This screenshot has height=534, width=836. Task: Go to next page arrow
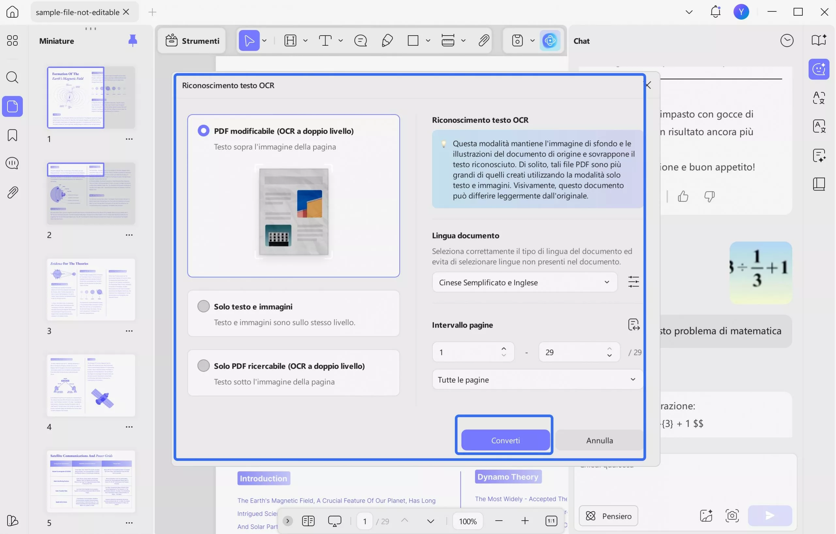click(430, 521)
